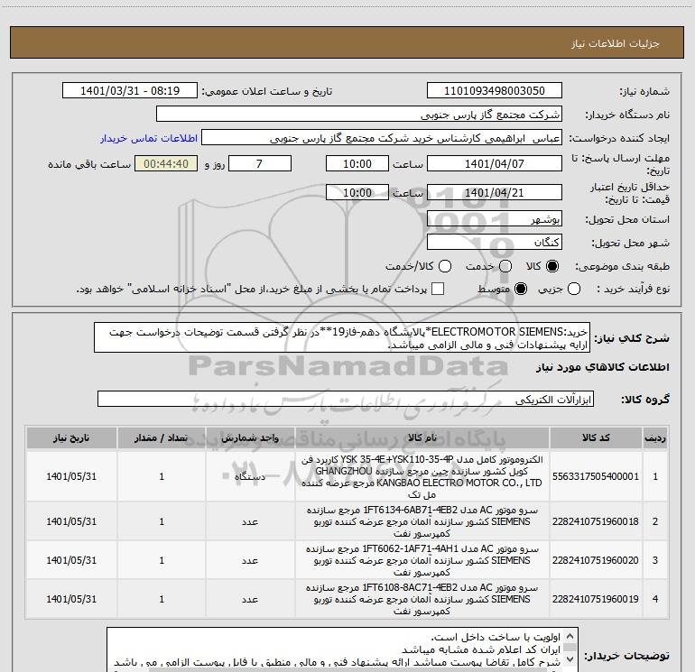This screenshot has width=695, height=672.
Task: Click the اطلاعات کالاهای مورد نیاز heading
Action: click(x=603, y=368)
